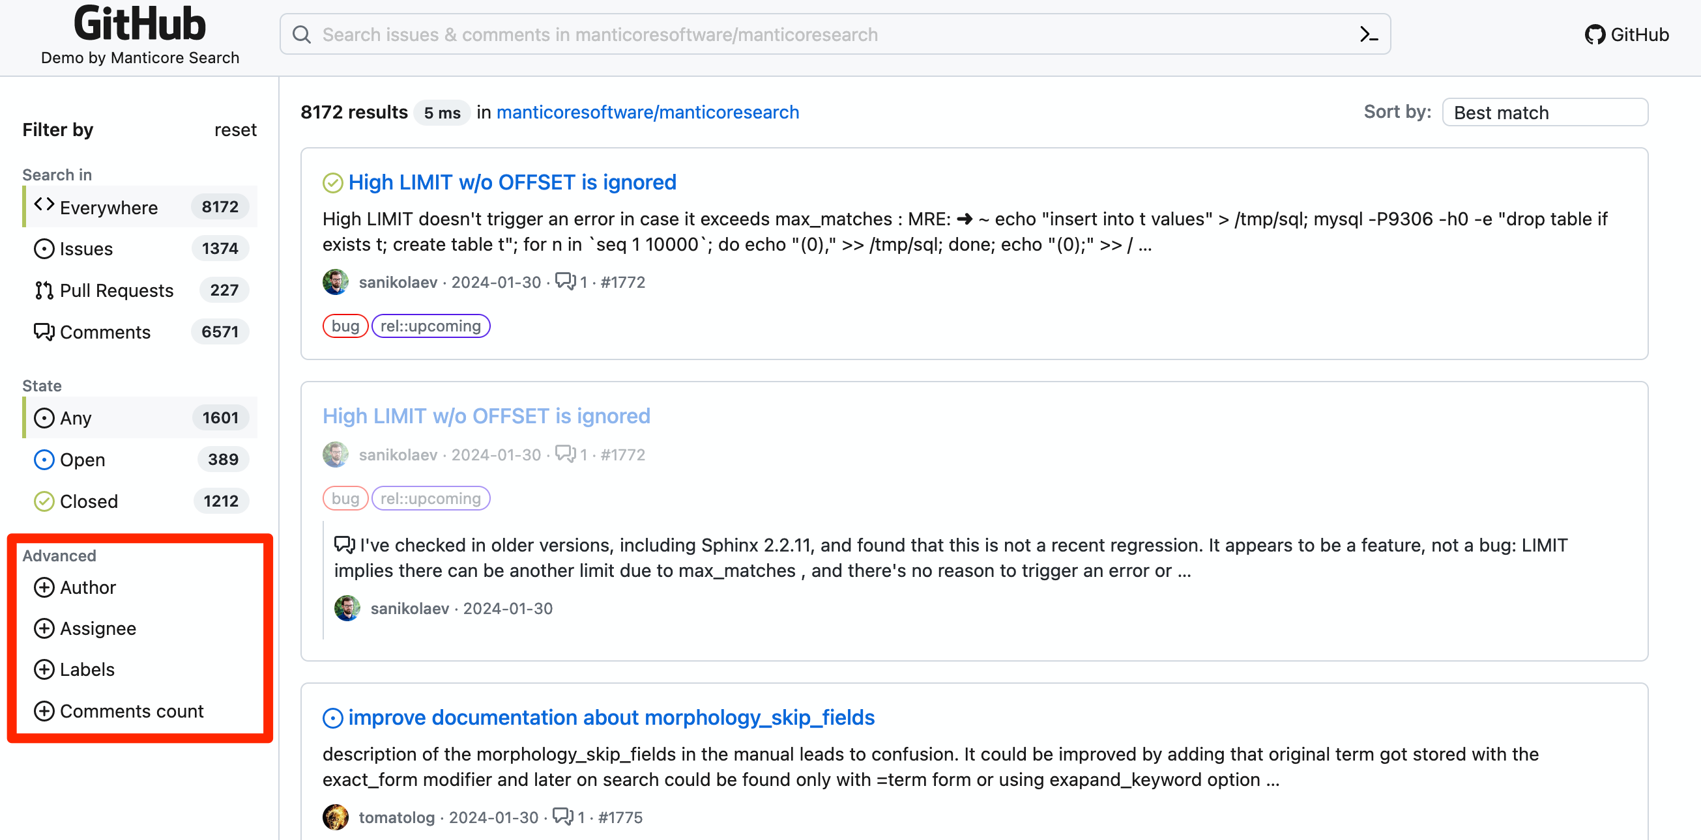Click the 6571 count badge next to Comments
Viewport: 1701px width, 840px height.
[220, 332]
